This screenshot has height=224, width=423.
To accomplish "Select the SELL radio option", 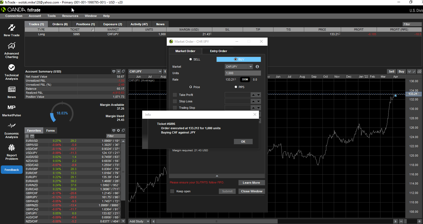I will 191,59.
